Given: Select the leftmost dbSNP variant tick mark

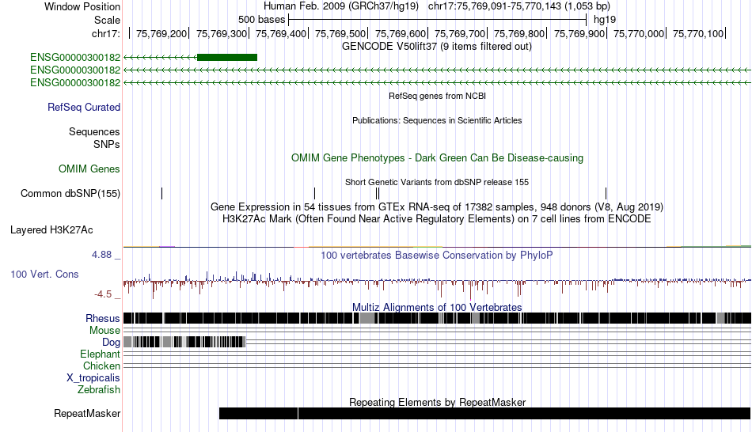Looking at the screenshot, I should click(162, 193).
